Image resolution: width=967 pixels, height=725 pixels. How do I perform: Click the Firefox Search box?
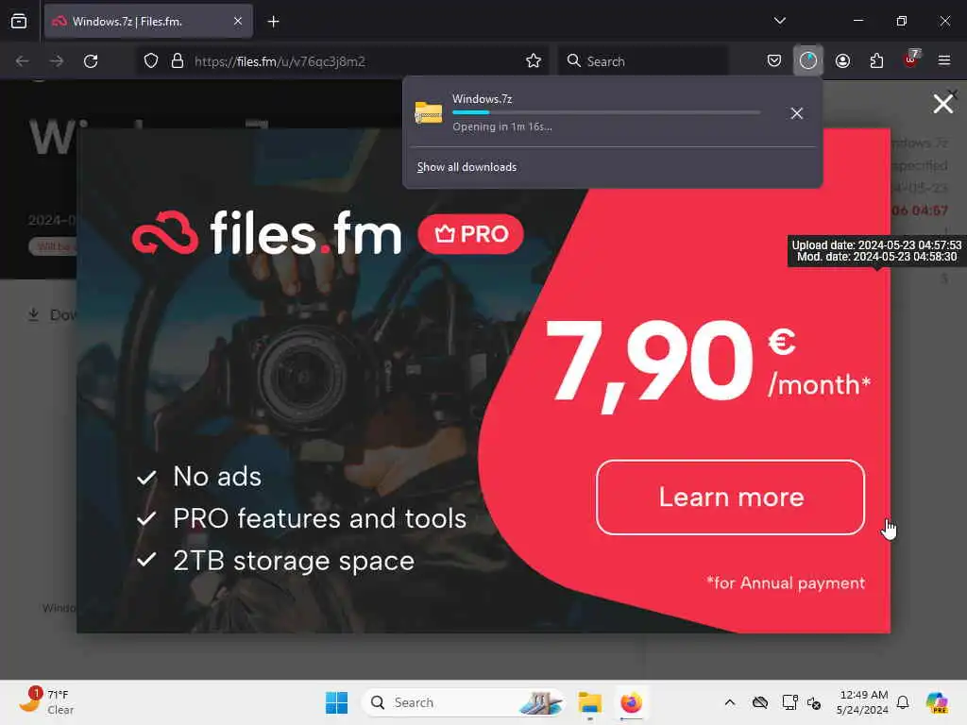click(x=642, y=61)
